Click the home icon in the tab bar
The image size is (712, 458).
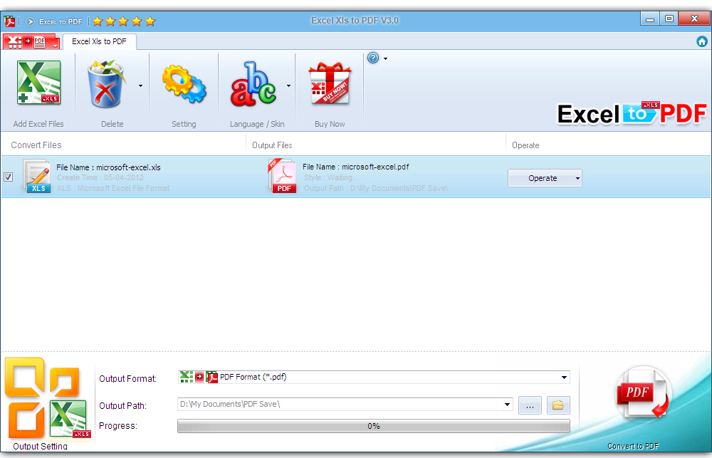point(702,41)
